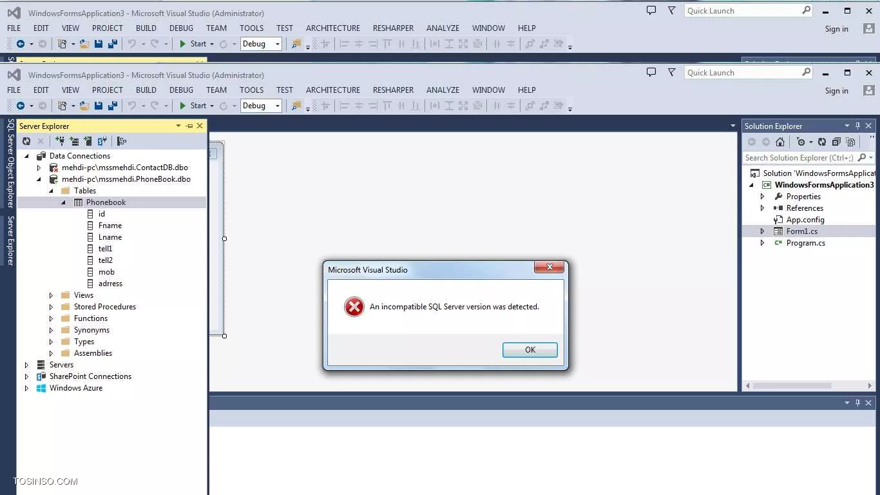Pin the Solution Explorer panel with pushpin

coord(857,126)
